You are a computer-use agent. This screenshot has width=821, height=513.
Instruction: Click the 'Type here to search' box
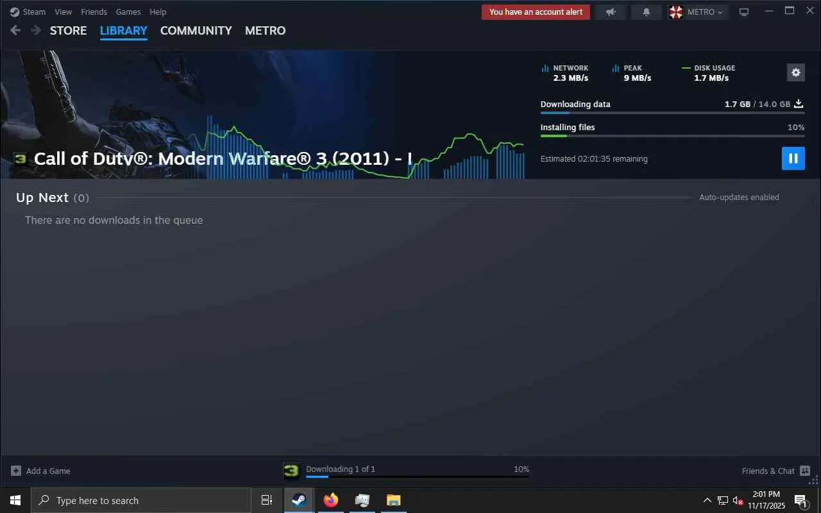141,500
